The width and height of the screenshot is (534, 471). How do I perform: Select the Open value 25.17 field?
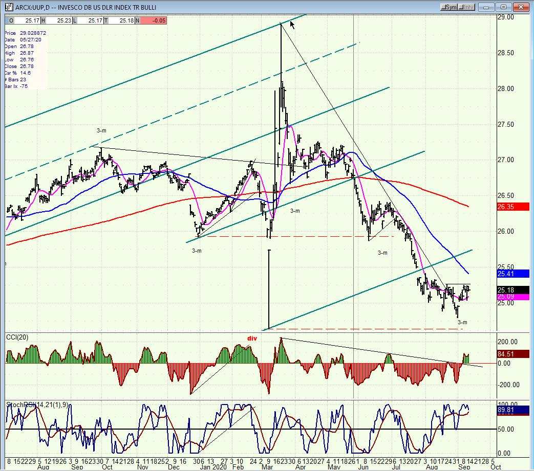(28, 20)
